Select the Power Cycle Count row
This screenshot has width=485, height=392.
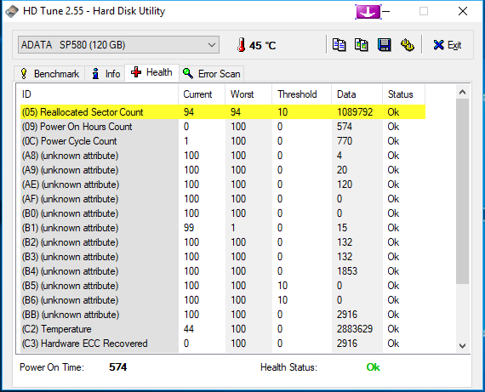tap(223, 141)
